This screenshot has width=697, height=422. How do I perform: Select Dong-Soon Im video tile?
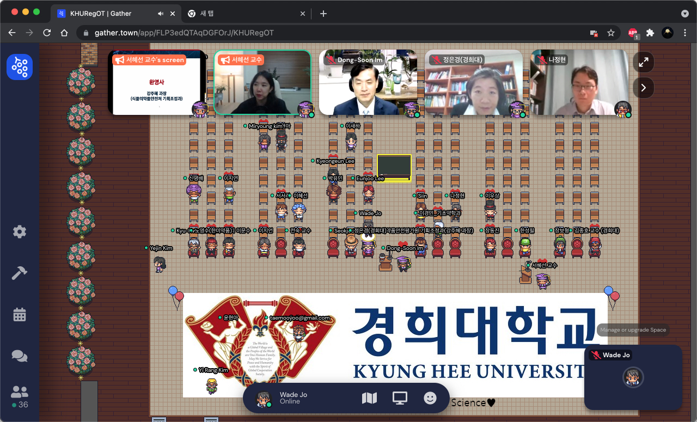point(368,82)
